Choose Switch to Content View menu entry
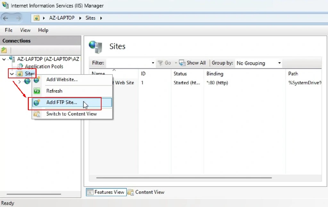This screenshot has height=207, width=328. (72, 114)
